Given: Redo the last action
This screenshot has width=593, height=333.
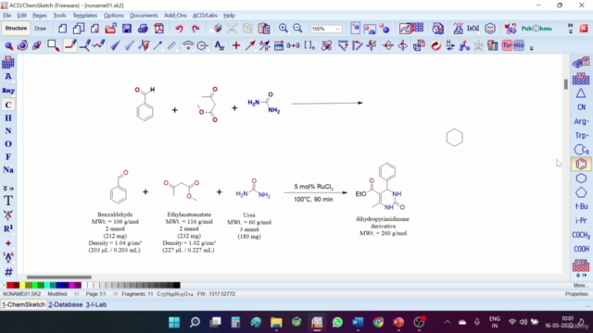Looking at the screenshot, I should (196, 29).
